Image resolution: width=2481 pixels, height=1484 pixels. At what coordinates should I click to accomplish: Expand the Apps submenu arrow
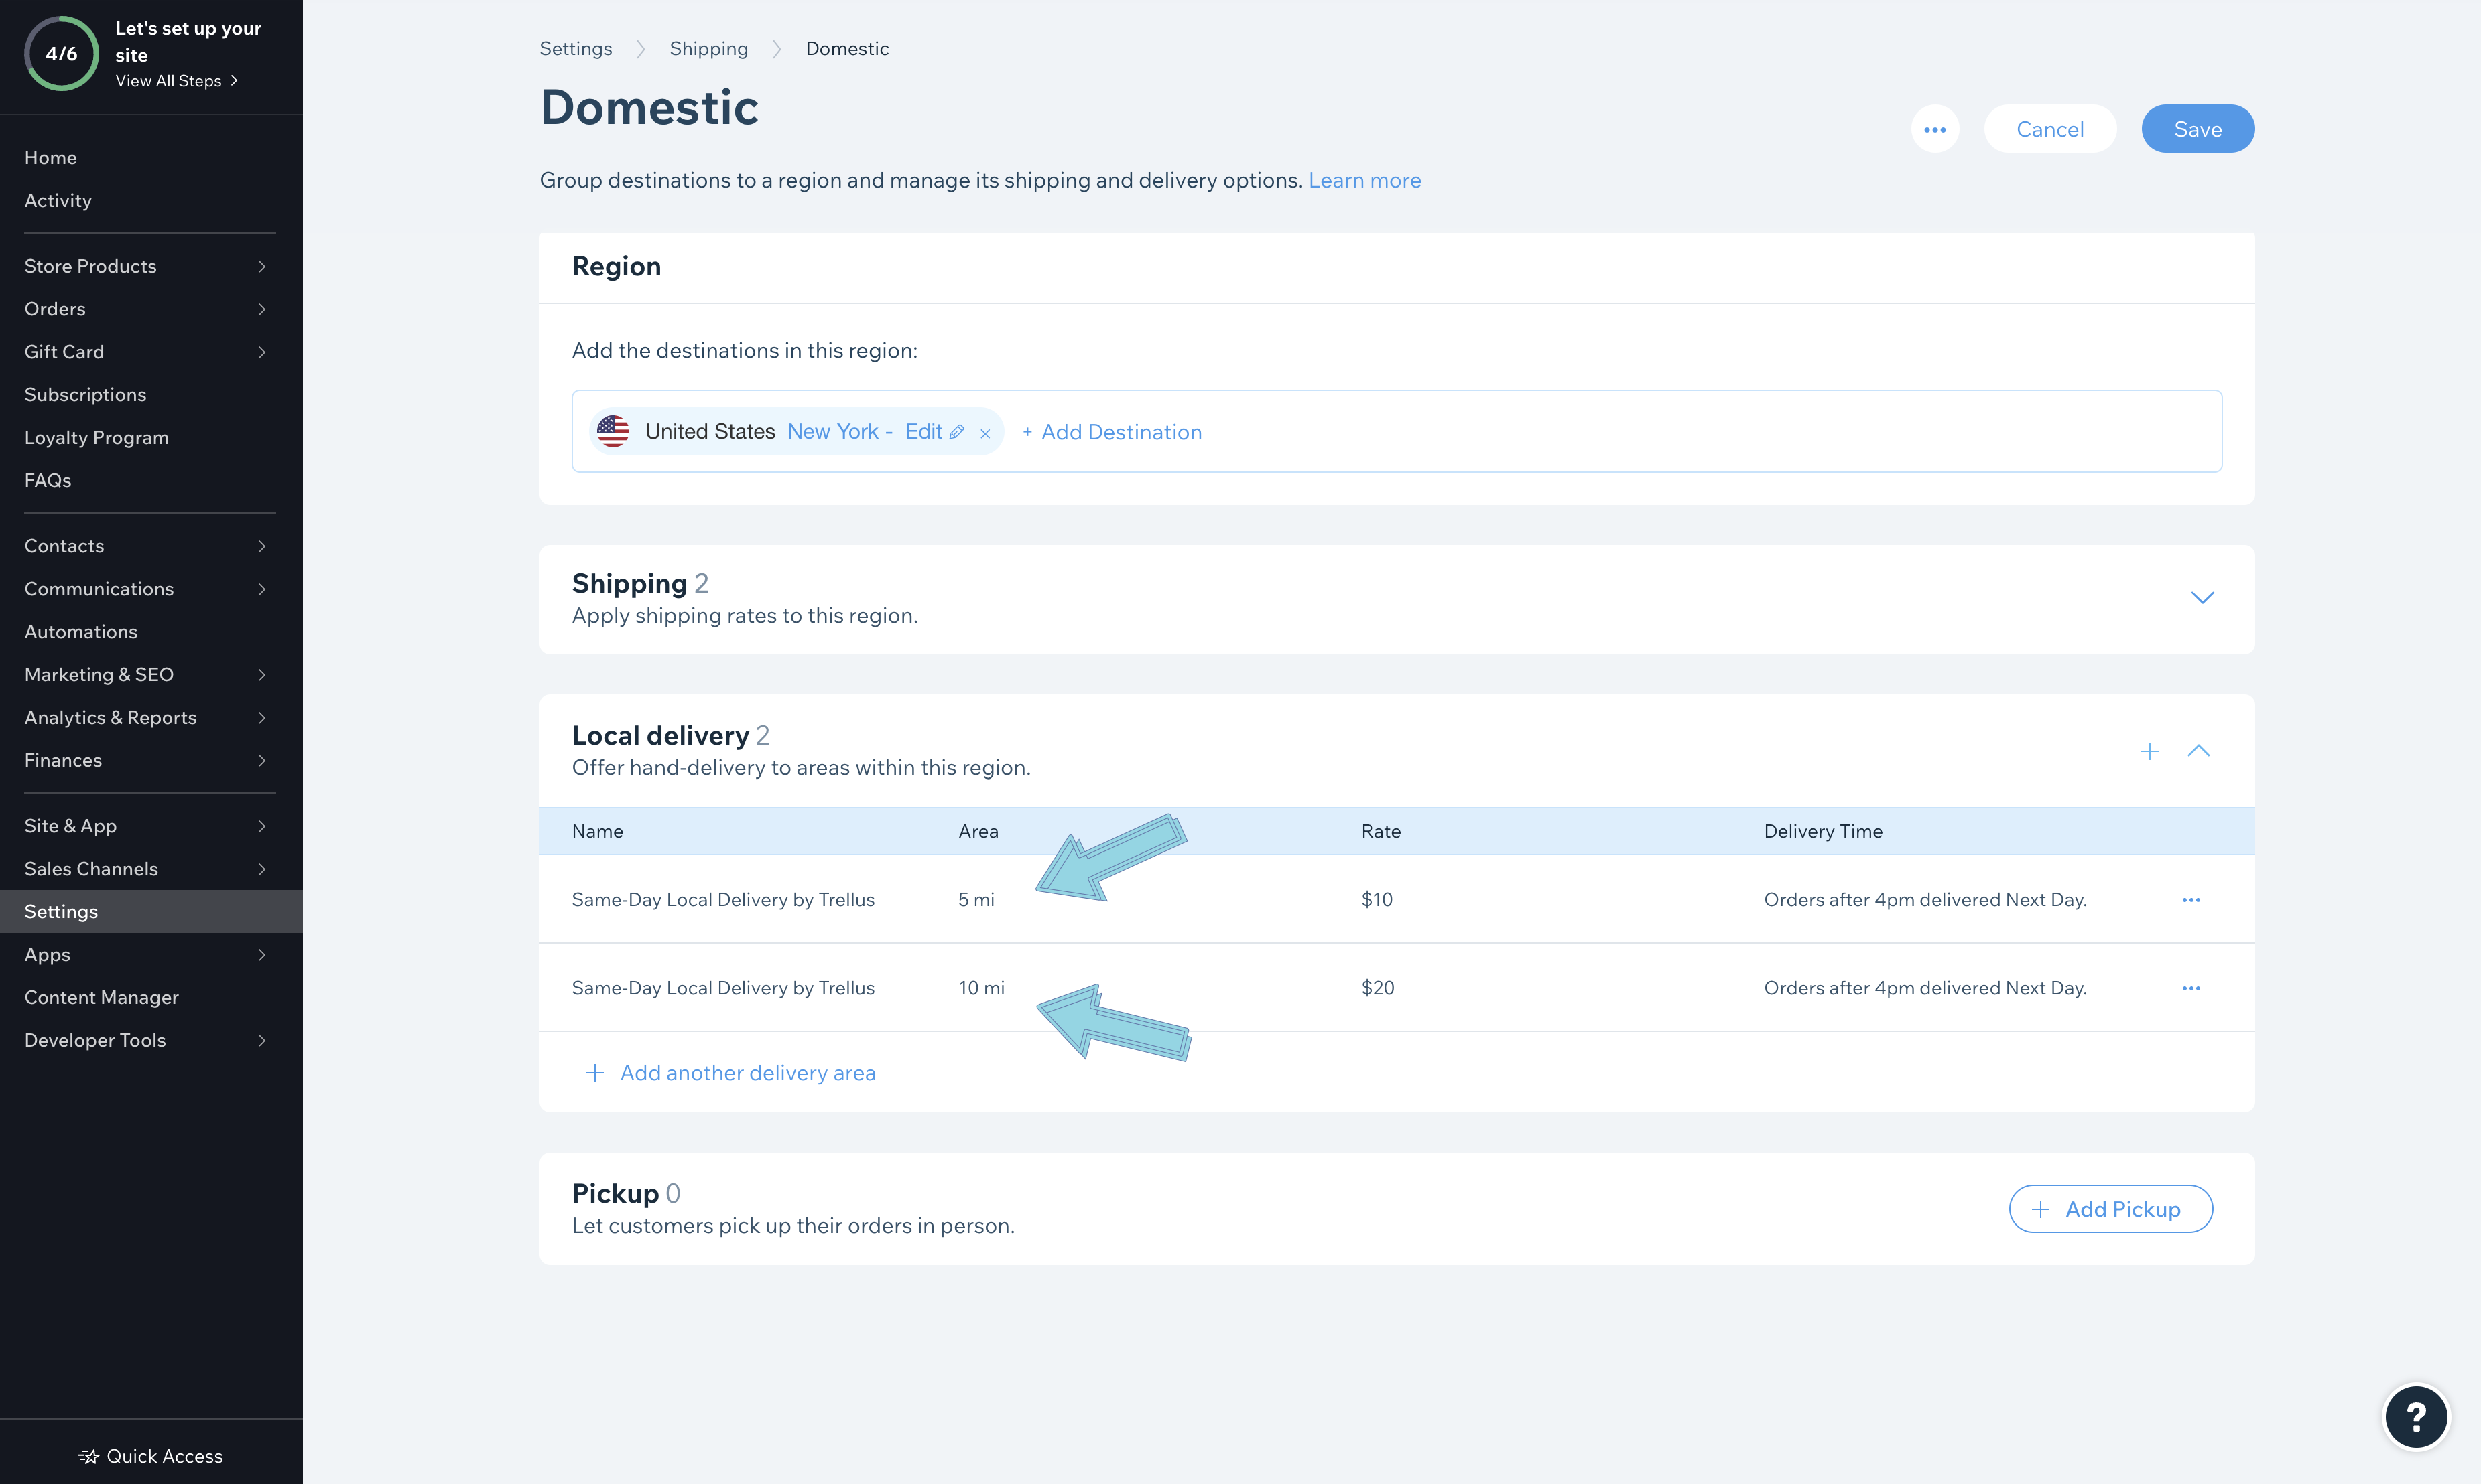[262, 955]
